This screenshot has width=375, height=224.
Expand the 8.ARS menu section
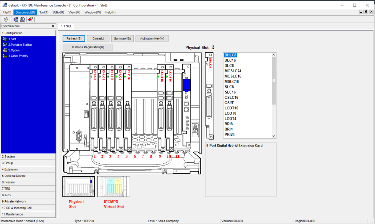[x=28, y=195]
